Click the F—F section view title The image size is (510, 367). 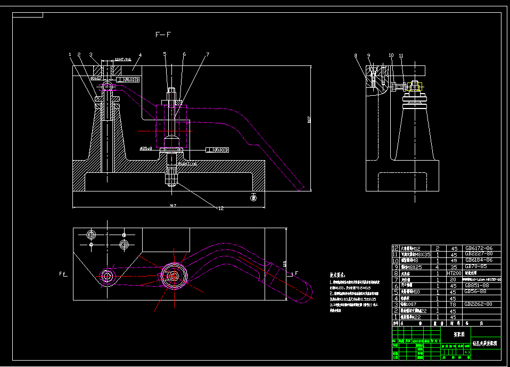pos(163,35)
